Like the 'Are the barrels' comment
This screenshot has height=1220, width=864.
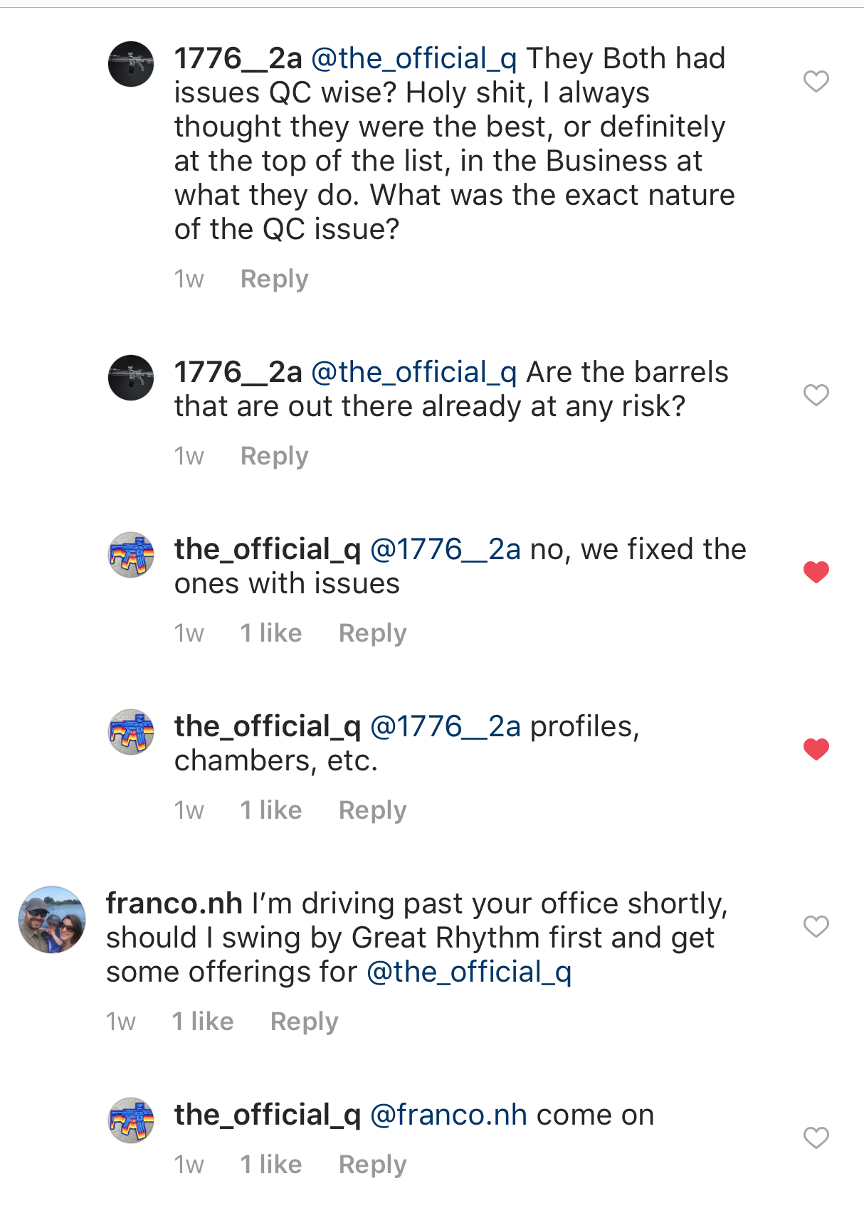[816, 395]
